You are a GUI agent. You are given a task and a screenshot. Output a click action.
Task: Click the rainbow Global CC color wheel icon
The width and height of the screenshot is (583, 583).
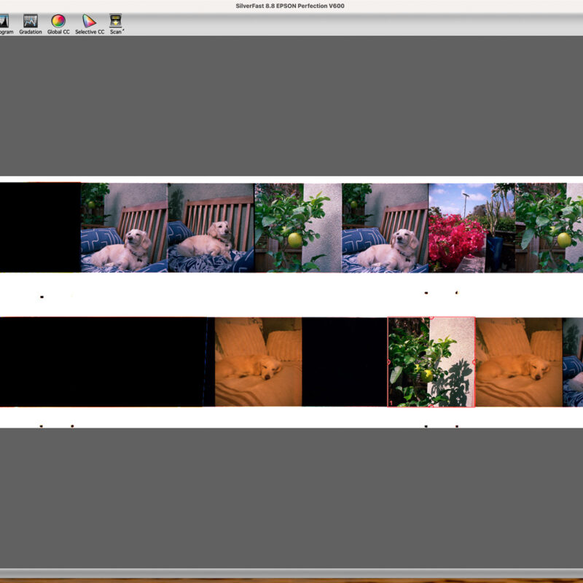(58, 20)
